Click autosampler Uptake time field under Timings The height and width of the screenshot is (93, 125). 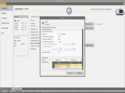pyautogui.click(x=79, y=60)
